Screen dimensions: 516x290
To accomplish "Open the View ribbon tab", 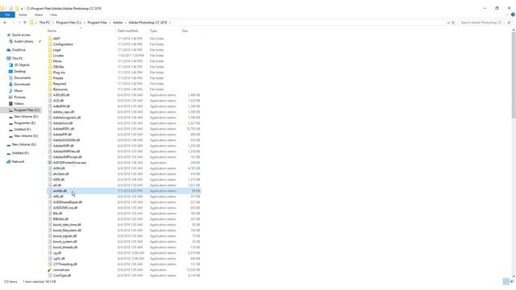I will point(54,14).
